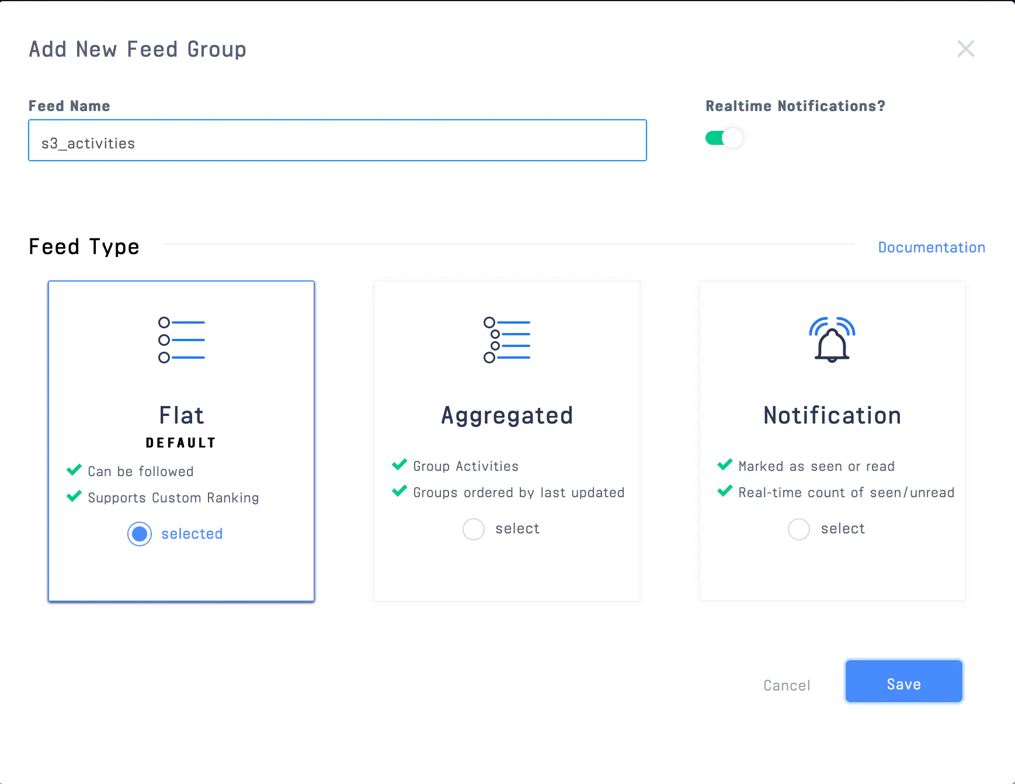This screenshot has height=784, width=1015.
Task: Open the Documentation link
Action: point(931,247)
